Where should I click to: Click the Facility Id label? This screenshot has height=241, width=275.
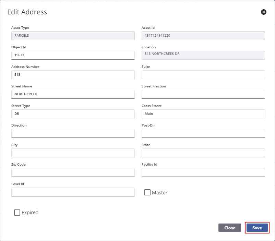(x=150, y=165)
